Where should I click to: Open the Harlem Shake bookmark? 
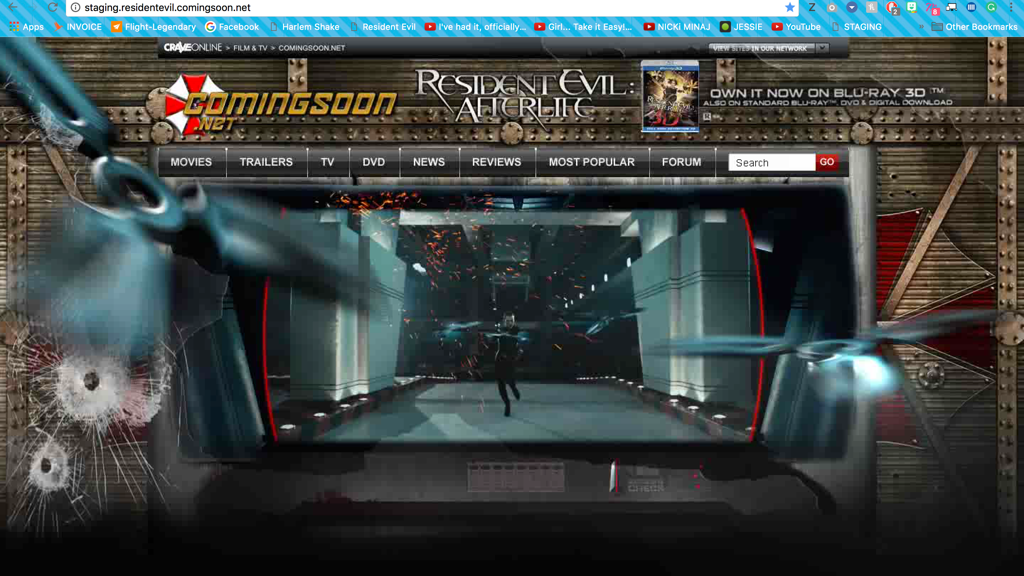305,27
